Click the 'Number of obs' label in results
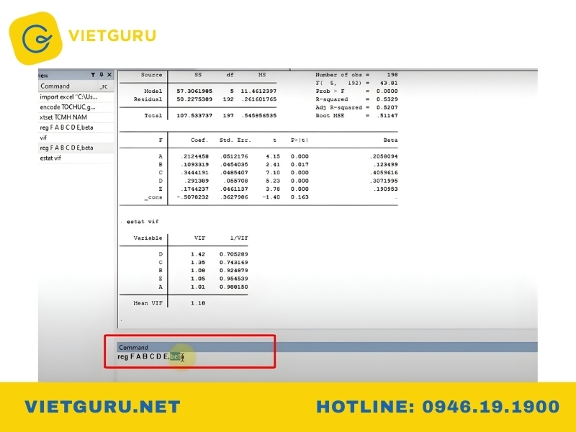This screenshot has width=576, height=432. pos(338,75)
